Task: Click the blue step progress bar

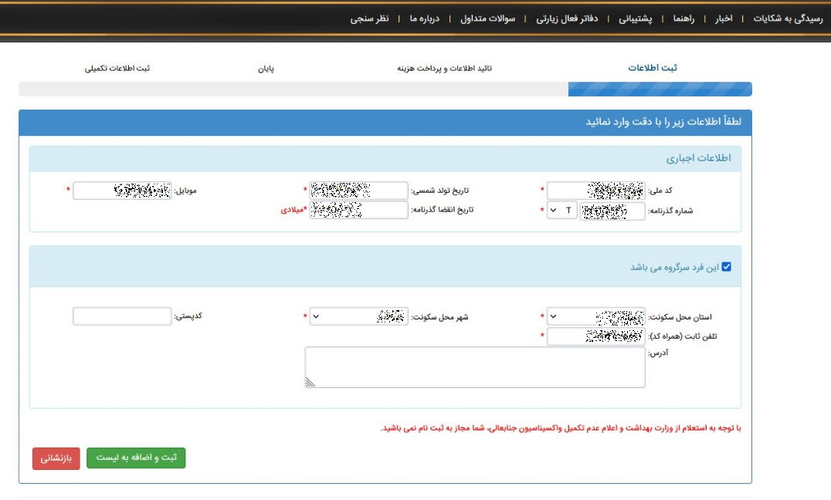Action: [x=660, y=89]
